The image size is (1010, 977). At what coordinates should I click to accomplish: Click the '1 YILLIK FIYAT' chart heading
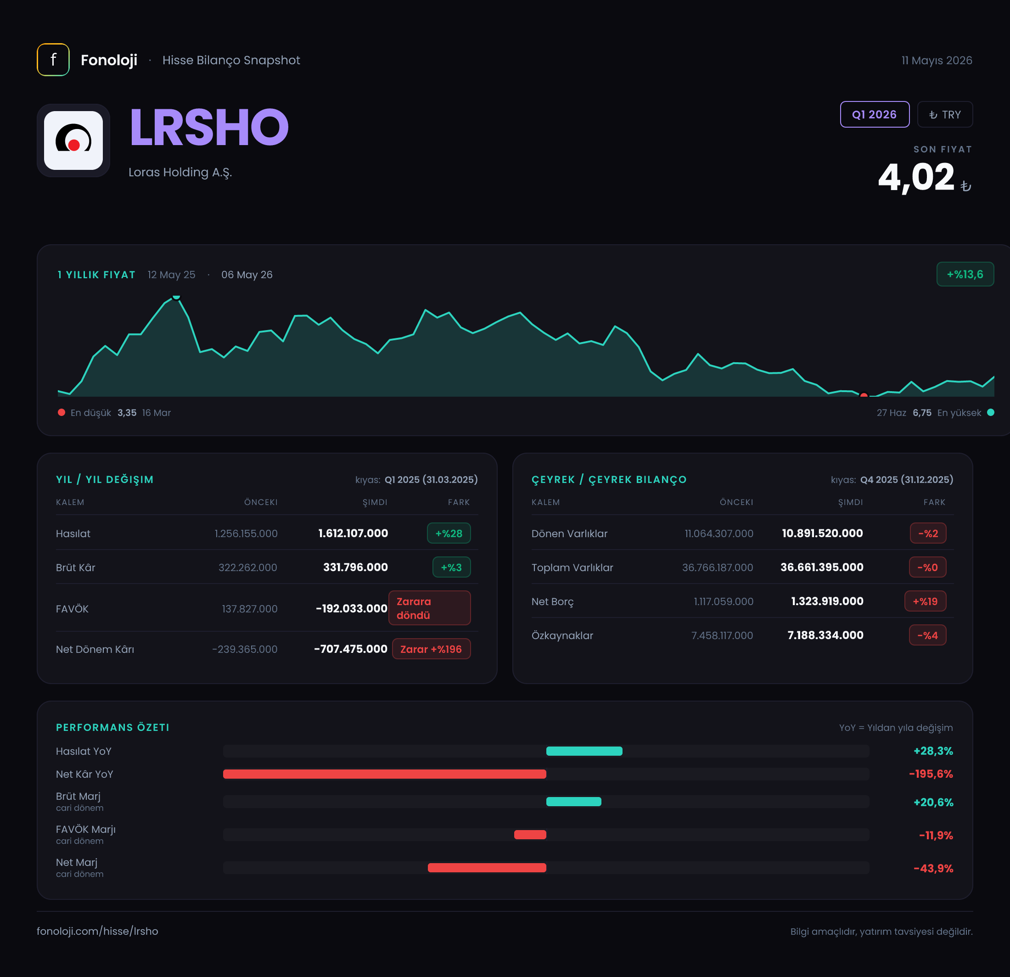pyautogui.click(x=96, y=275)
